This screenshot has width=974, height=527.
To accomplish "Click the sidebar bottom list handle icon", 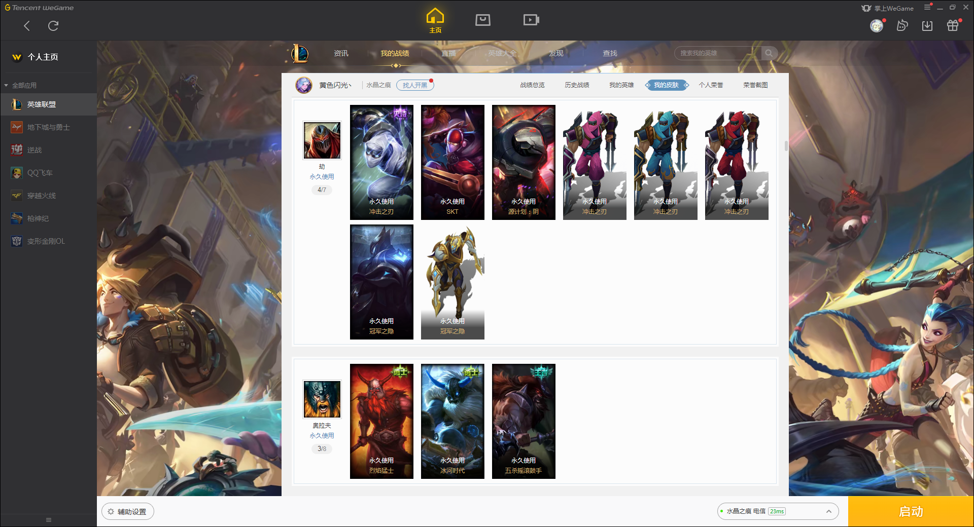I will click(49, 520).
